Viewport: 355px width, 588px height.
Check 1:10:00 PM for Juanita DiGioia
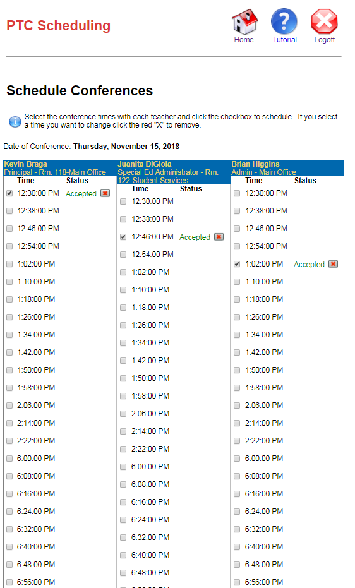[123, 290]
